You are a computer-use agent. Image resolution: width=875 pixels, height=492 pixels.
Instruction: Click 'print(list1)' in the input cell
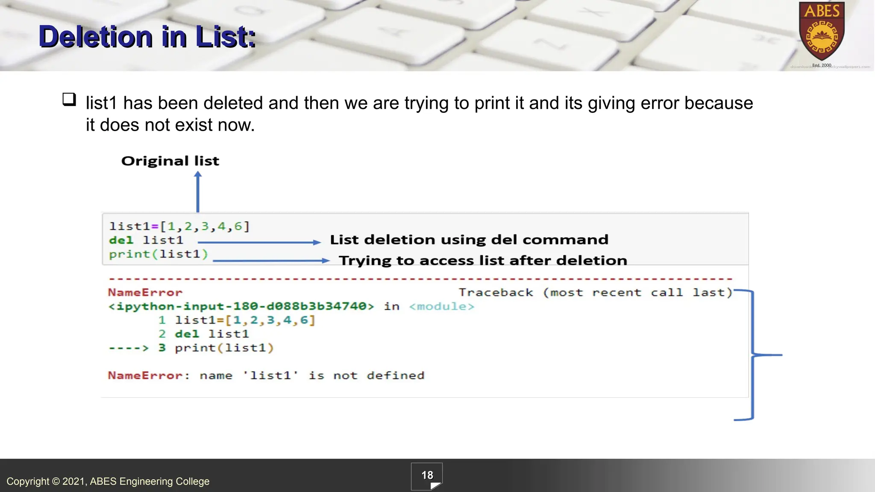[x=158, y=254]
